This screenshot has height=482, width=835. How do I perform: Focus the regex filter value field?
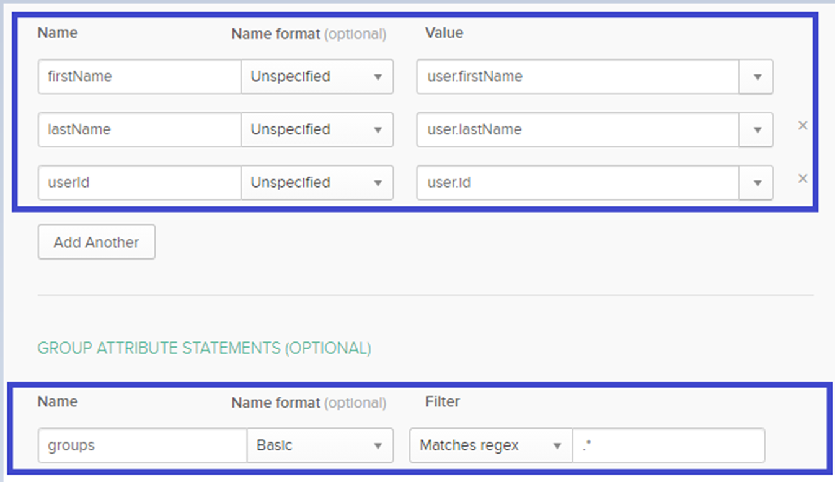(668, 445)
